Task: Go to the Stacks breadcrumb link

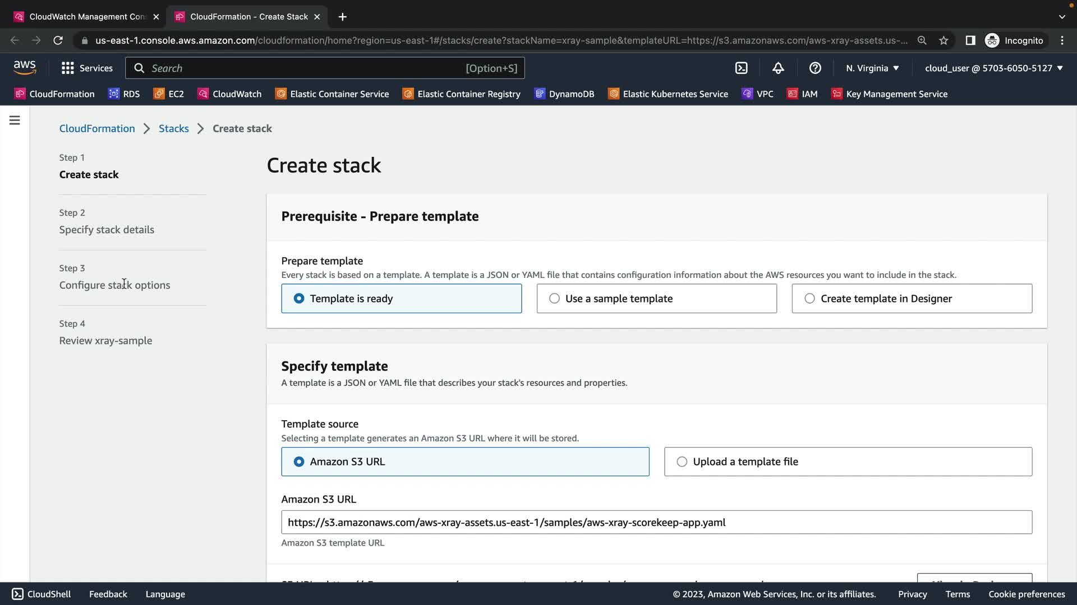Action: pos(173,128)
